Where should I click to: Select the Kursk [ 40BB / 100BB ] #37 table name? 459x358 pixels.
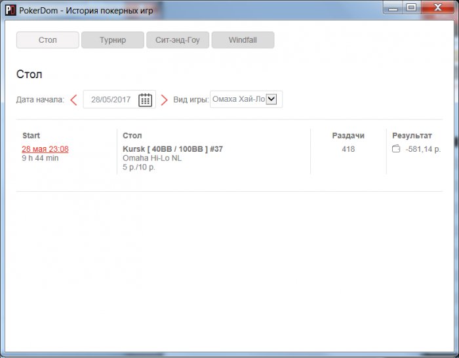click(172, 149)
